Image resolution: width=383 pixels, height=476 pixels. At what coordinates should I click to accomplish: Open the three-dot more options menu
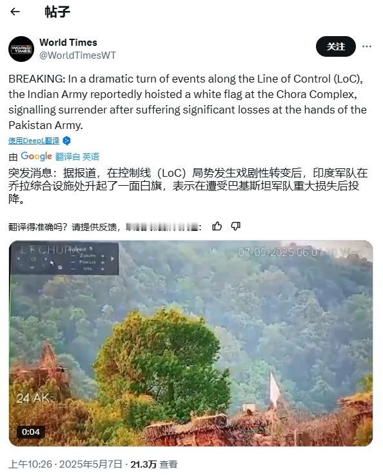click(x=367, y=46)
